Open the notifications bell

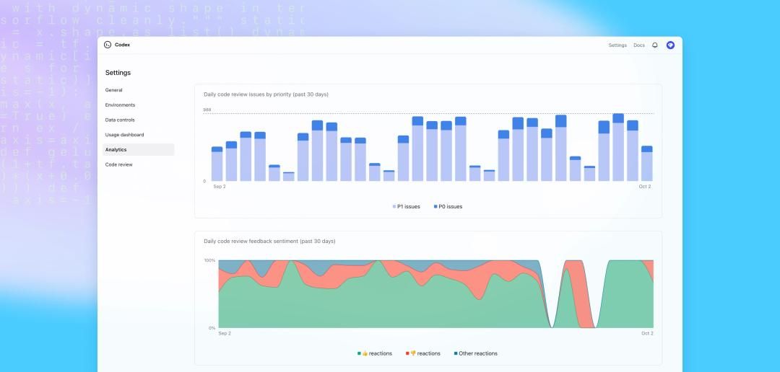pos(654,45)
